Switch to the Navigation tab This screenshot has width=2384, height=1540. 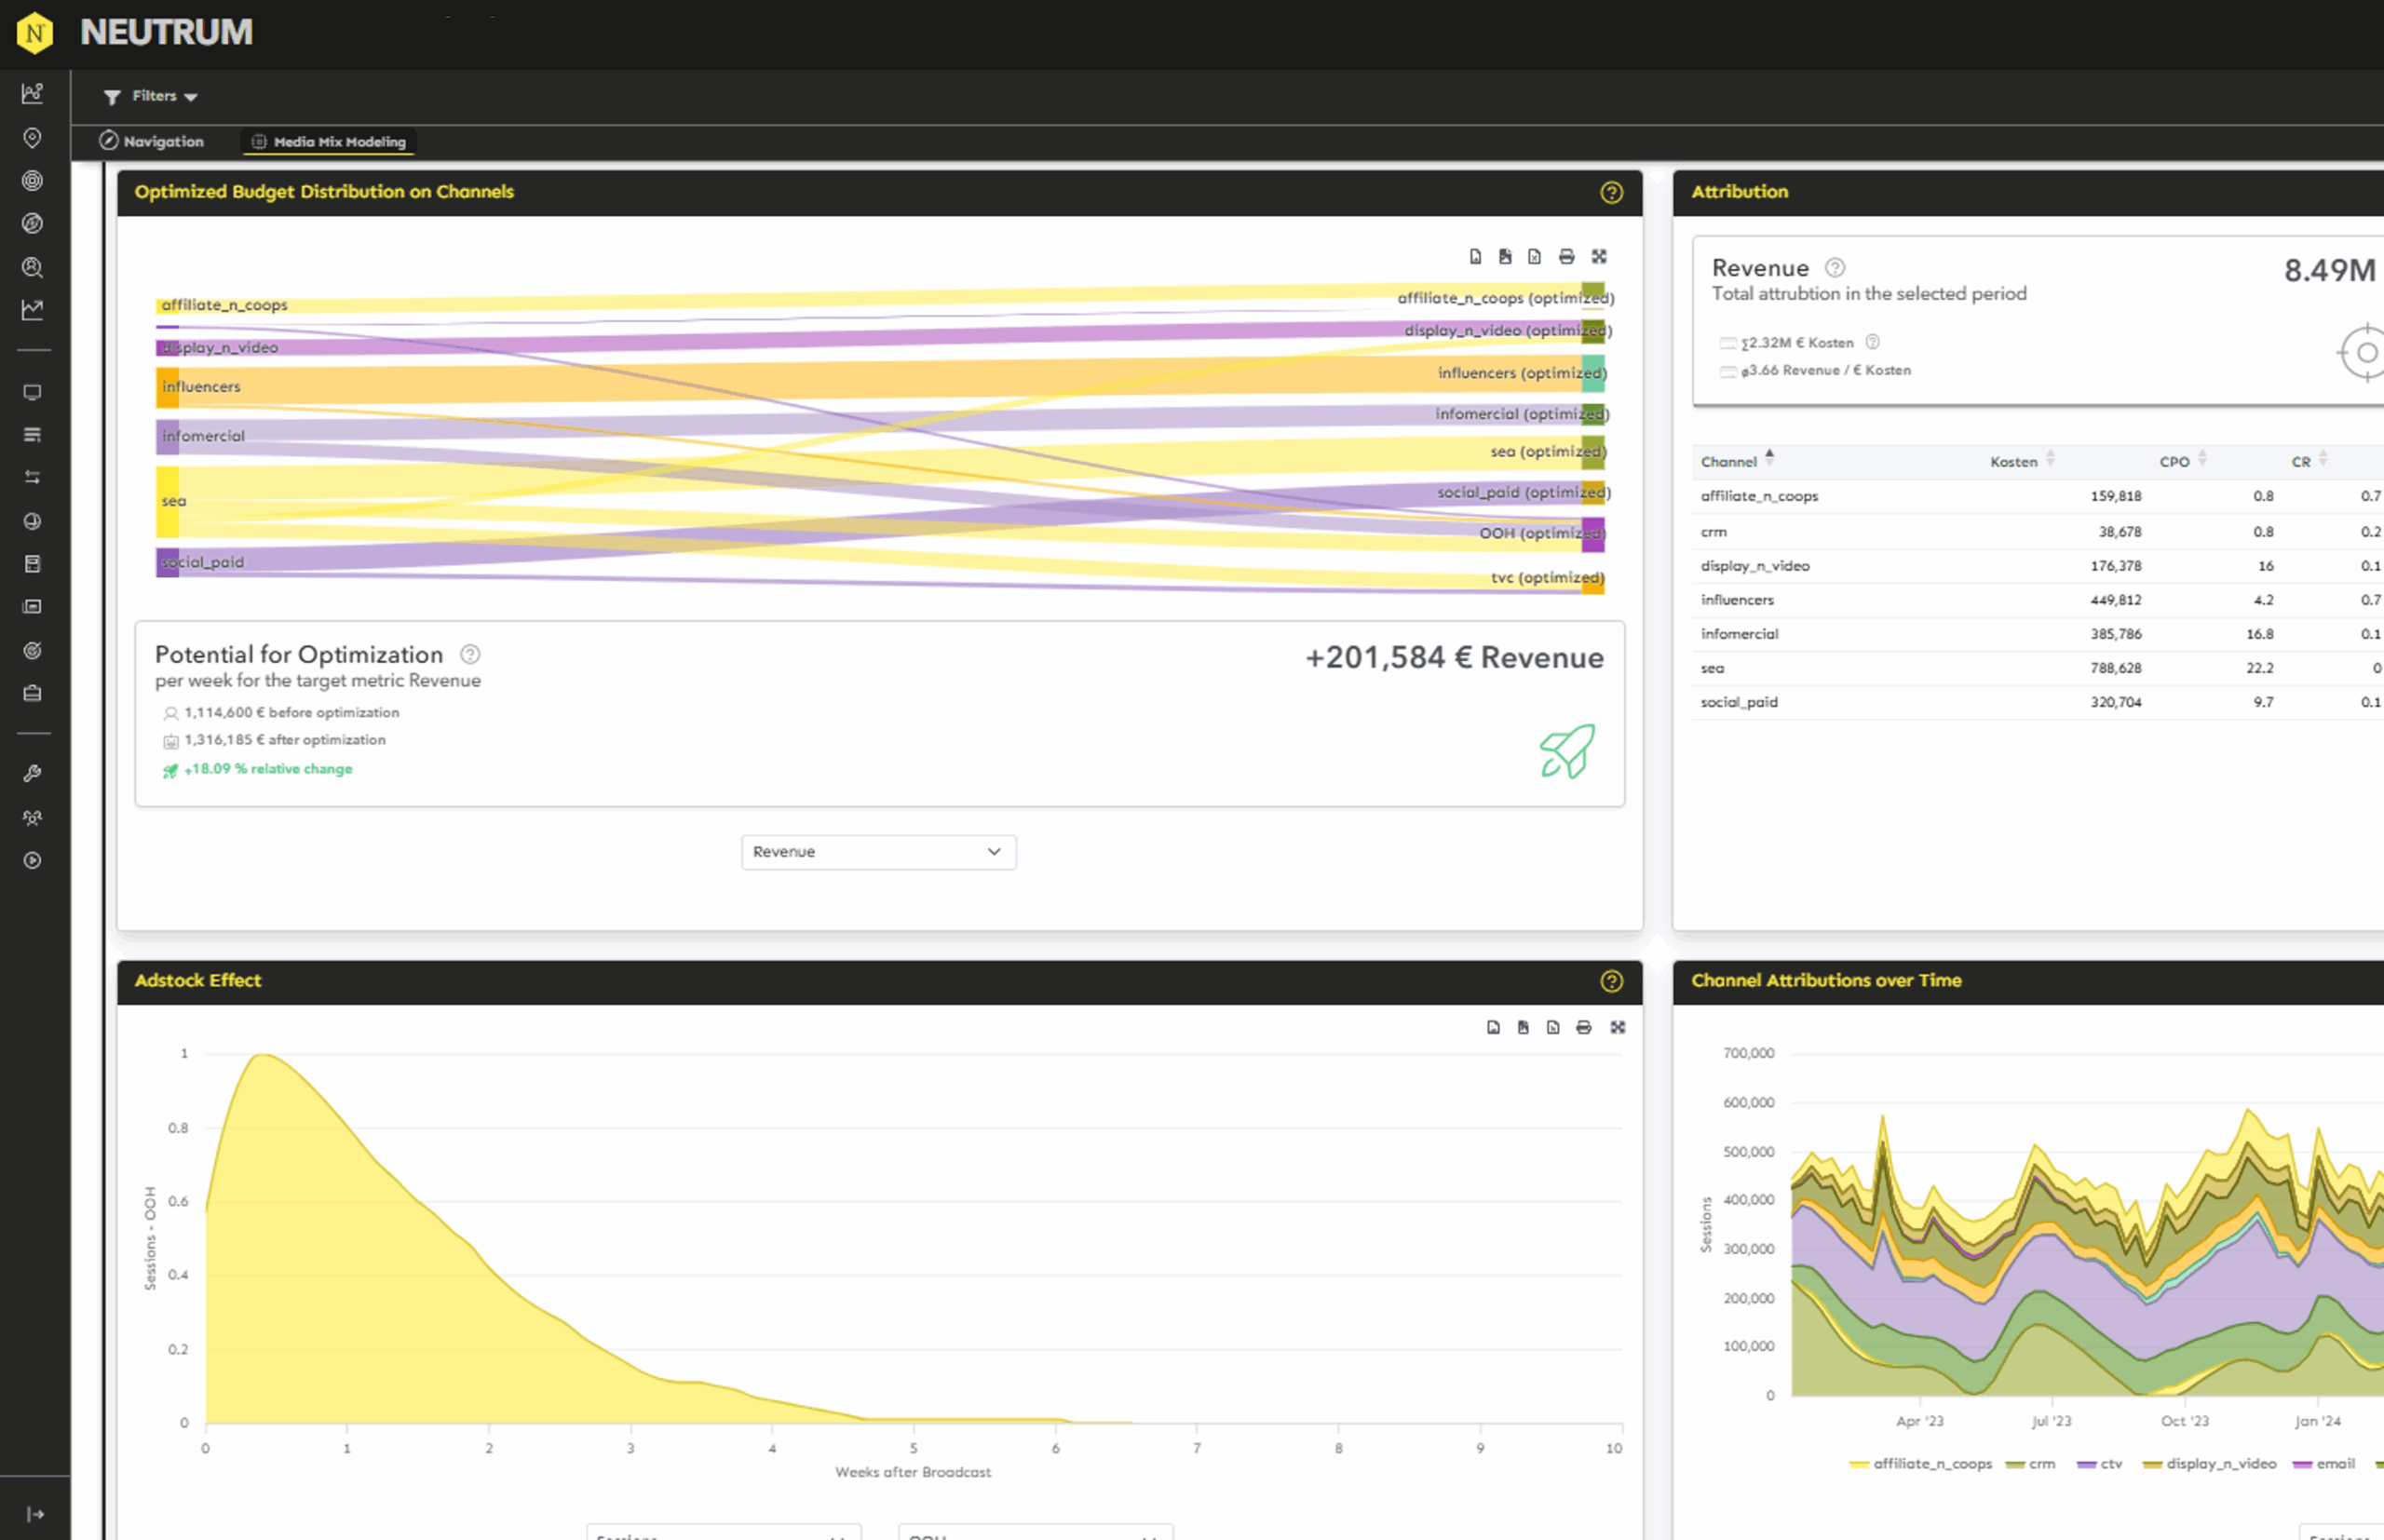coord(152,141)
